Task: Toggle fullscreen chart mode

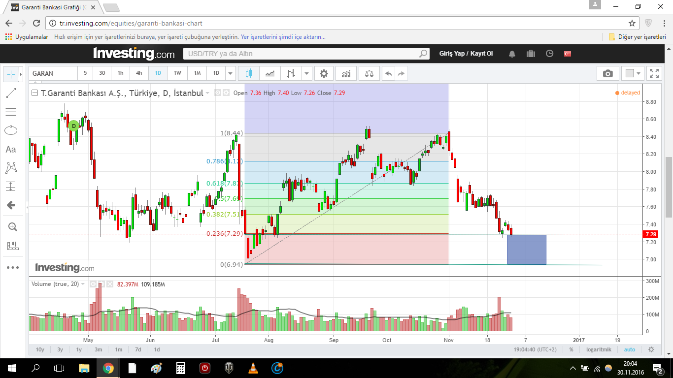Action: 654,73
